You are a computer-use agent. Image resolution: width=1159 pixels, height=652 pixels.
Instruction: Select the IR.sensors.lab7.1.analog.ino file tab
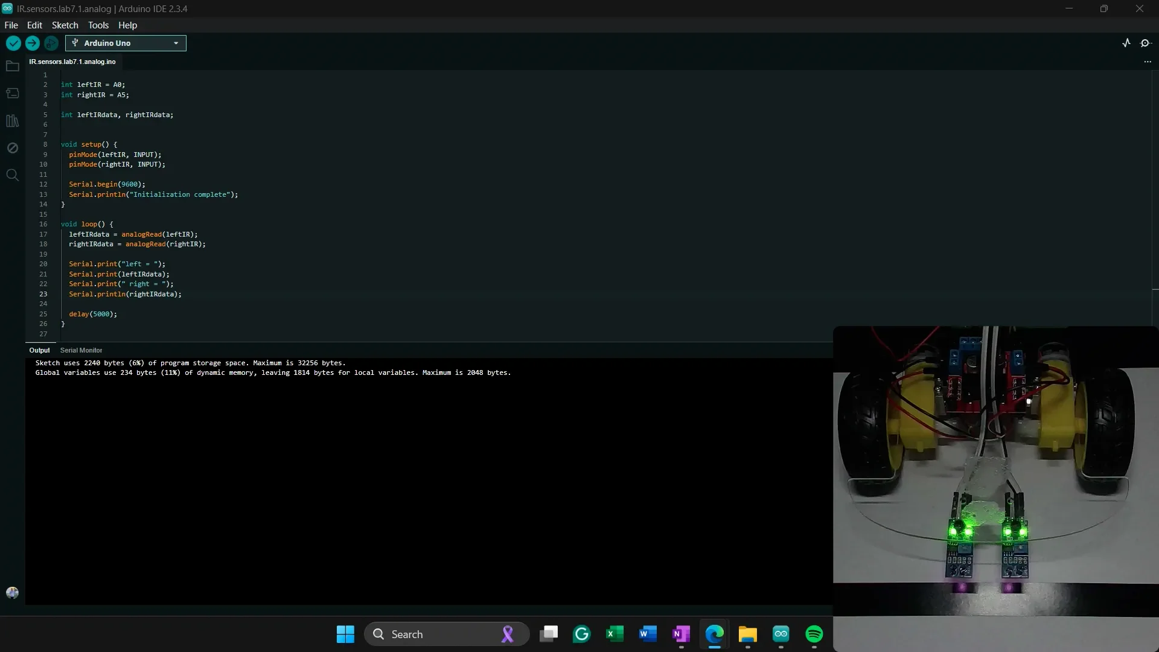[72, 62]
